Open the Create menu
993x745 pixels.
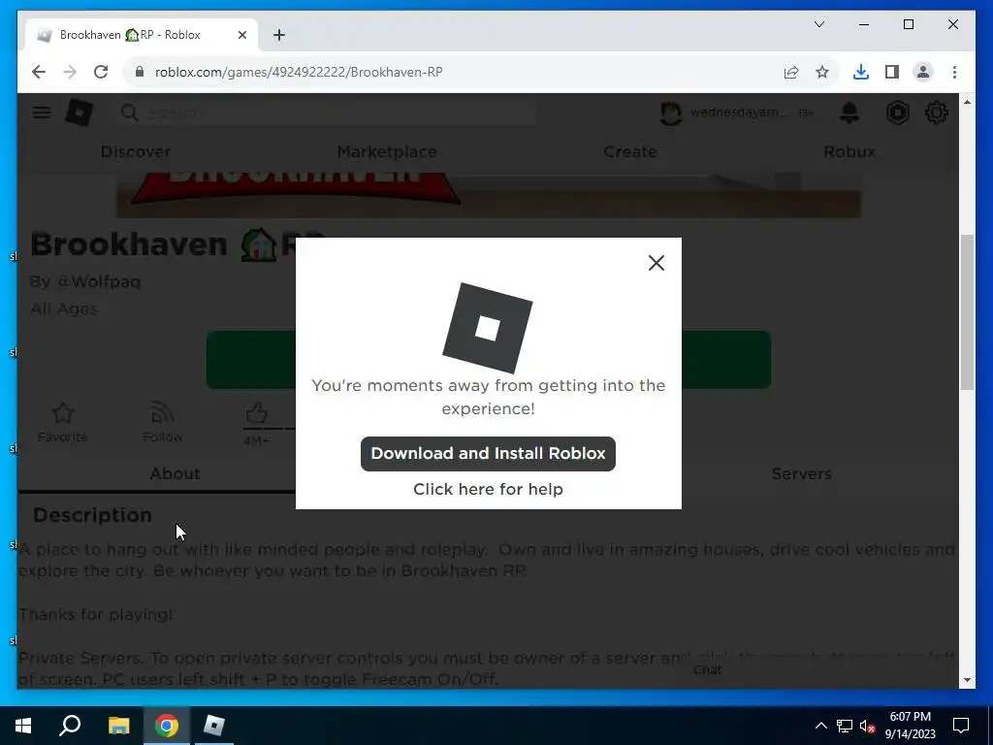tap(630, 152)
